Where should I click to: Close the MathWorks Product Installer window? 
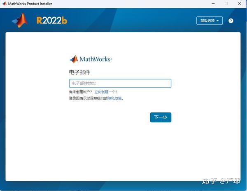click(240, 3)
